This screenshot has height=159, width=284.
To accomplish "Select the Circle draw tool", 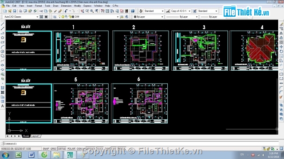I will coord(2,52).
